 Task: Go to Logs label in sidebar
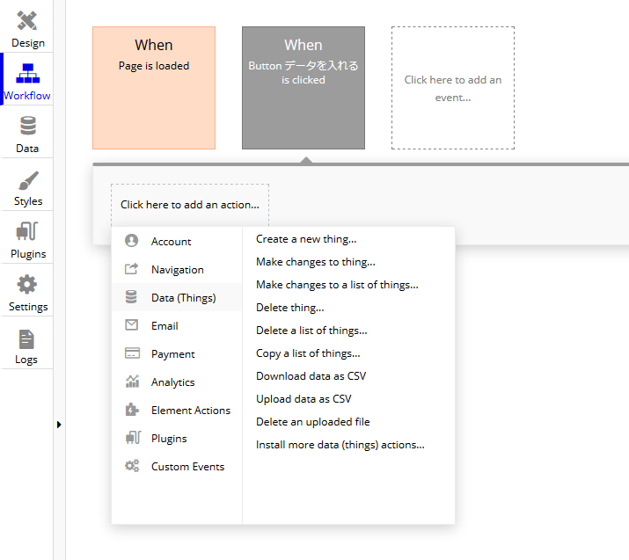[x=26, y=360]
